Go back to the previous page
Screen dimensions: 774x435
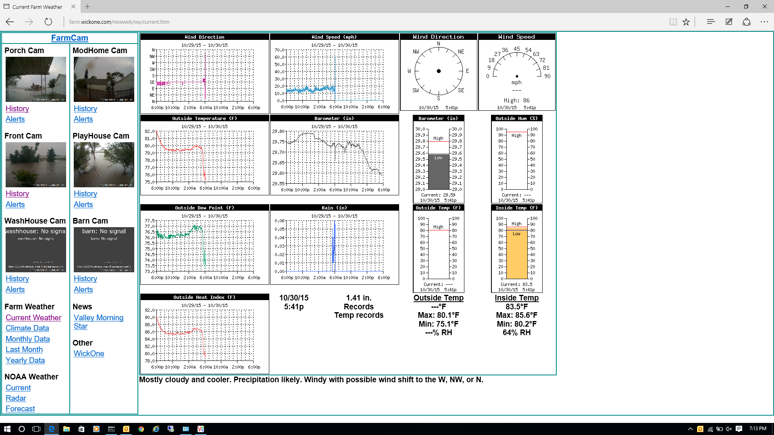[10, 22]
